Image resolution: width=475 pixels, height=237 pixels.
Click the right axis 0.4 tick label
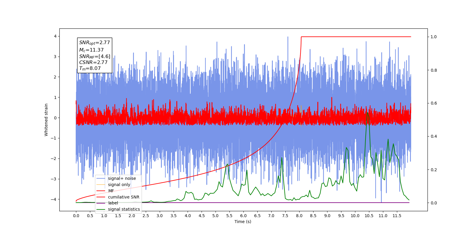coord(434,136)
